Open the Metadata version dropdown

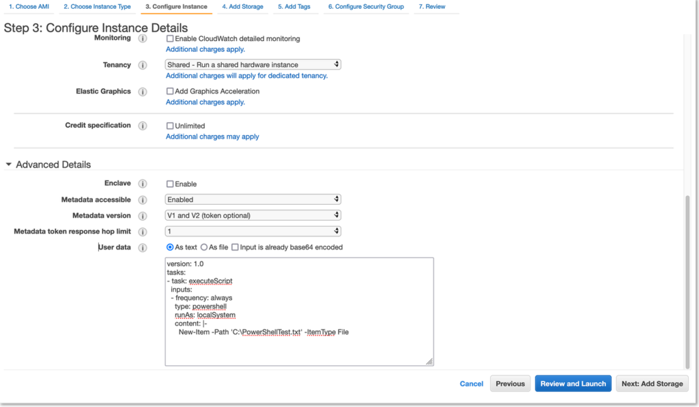tap(253, 215)
